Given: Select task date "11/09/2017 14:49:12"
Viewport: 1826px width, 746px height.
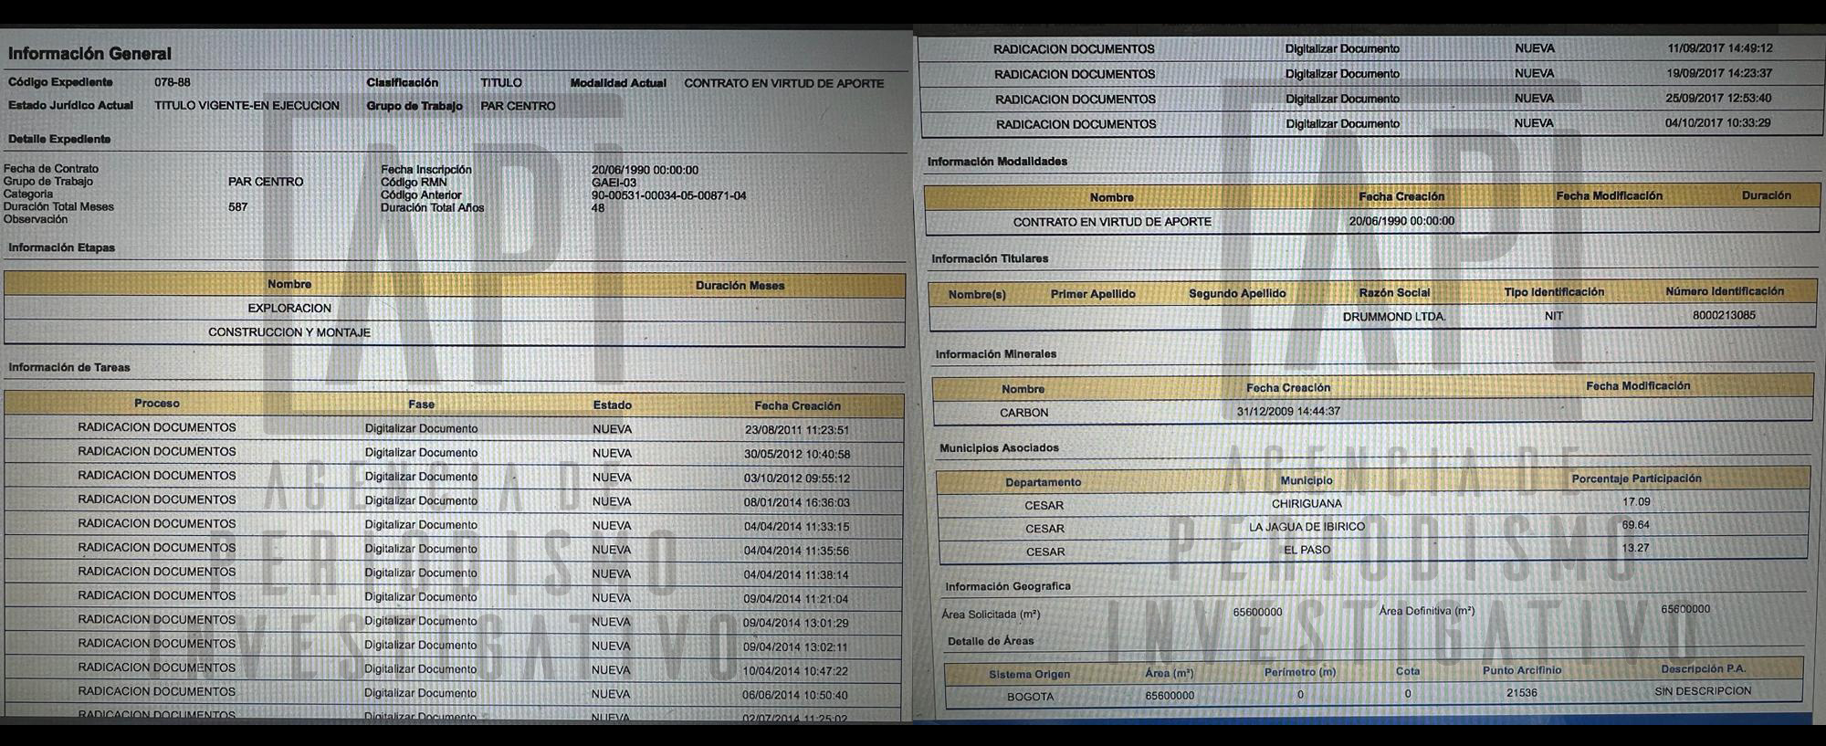Looking at the screenshot, I should click(x=1720, y=48).
